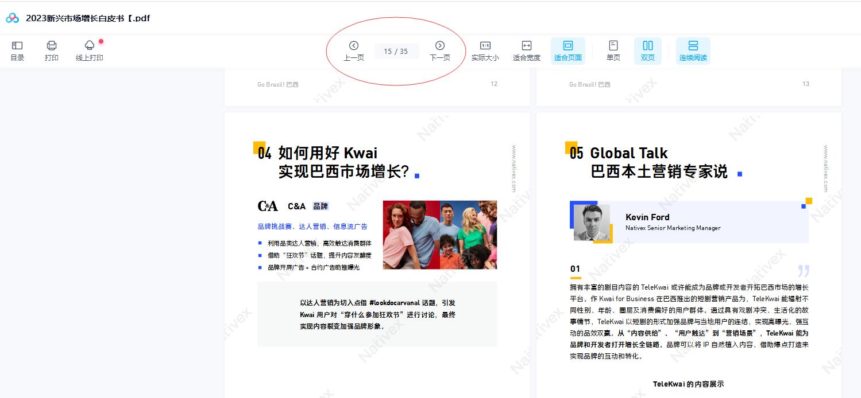Click the C&A brand logo
This screenshot has width=861, height=398.
click(x=268, y=206)
